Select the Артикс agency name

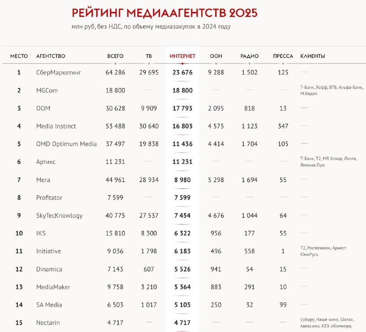(x=46, y=162)
